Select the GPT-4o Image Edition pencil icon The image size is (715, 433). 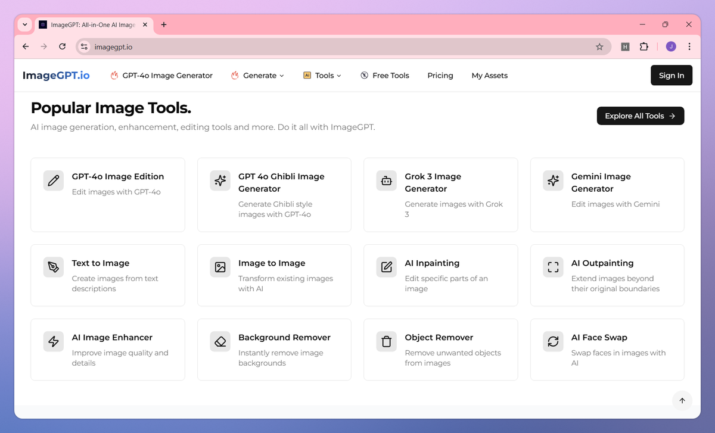tap(53, 180)
